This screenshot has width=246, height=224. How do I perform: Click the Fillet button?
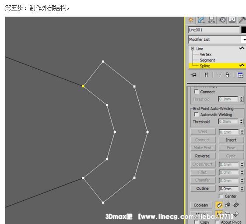203,172
